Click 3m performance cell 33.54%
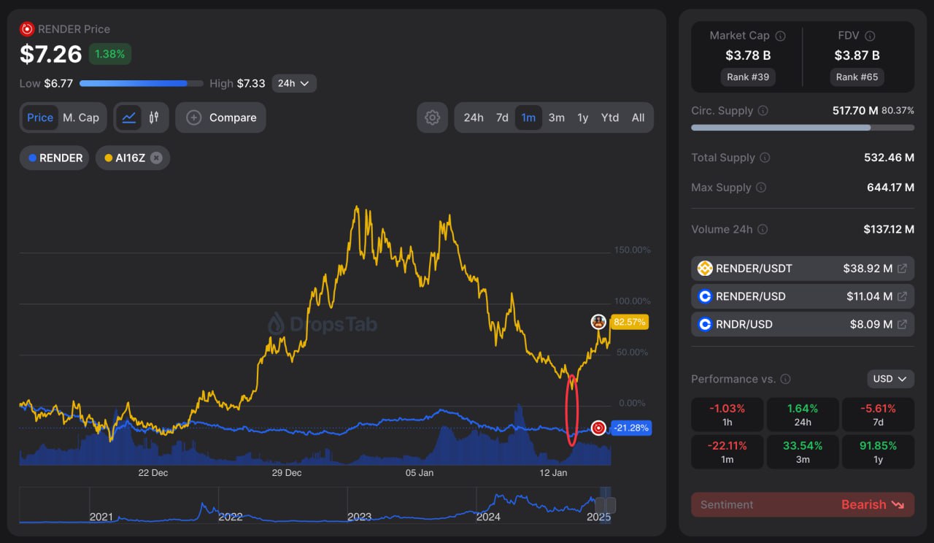934x543 pixels. coord(803,452)
